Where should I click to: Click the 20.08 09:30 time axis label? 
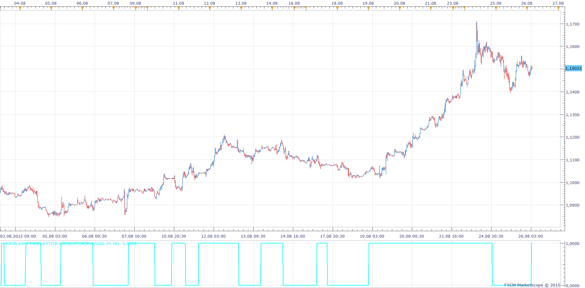(412, 236)
